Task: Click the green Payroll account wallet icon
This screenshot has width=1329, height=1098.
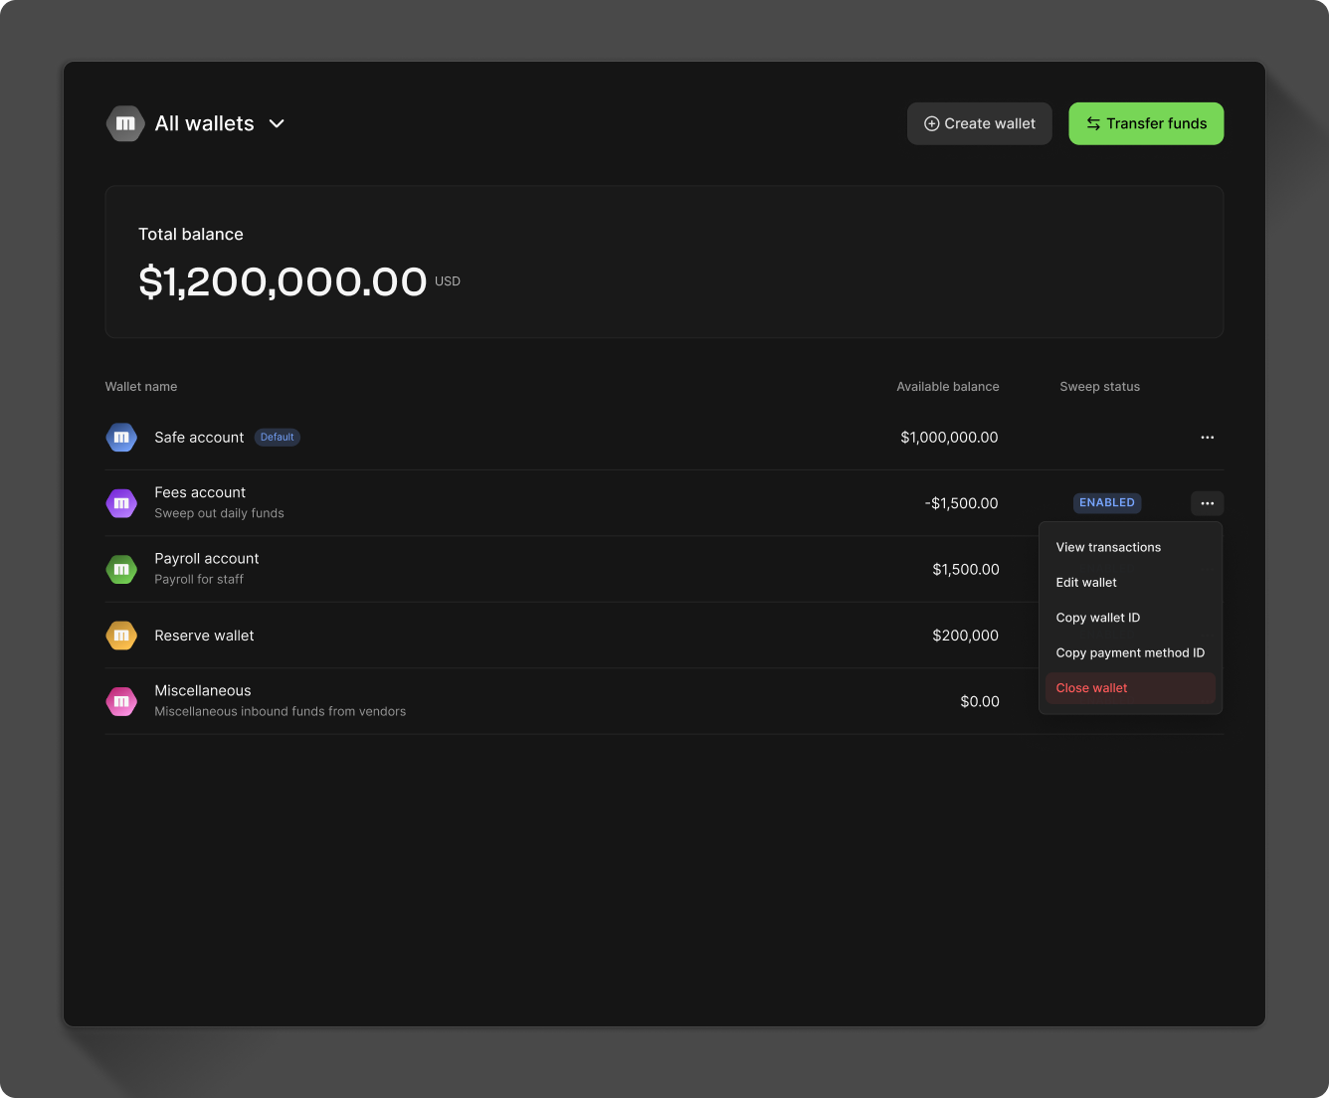Action: 120,569
